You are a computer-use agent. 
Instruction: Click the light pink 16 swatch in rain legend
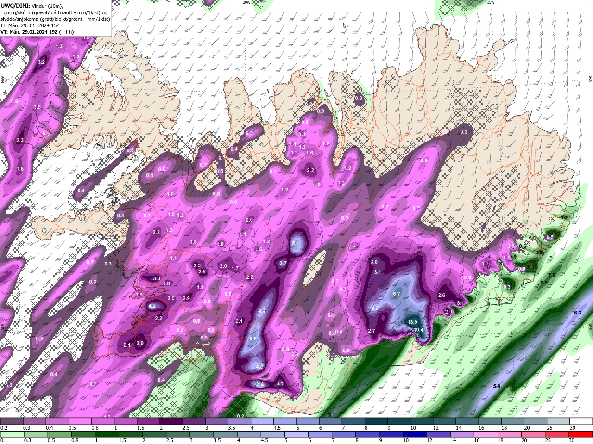(x=486, y=434)
